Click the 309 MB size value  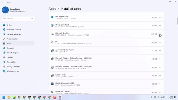click(154, 17)
